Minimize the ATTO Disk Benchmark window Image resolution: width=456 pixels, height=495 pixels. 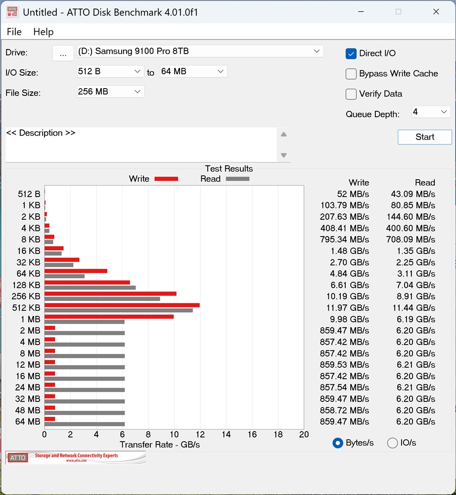coord(361,12)
